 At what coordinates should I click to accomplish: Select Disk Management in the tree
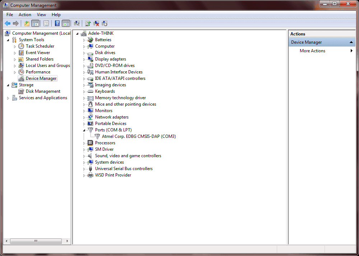pos(43,91)
